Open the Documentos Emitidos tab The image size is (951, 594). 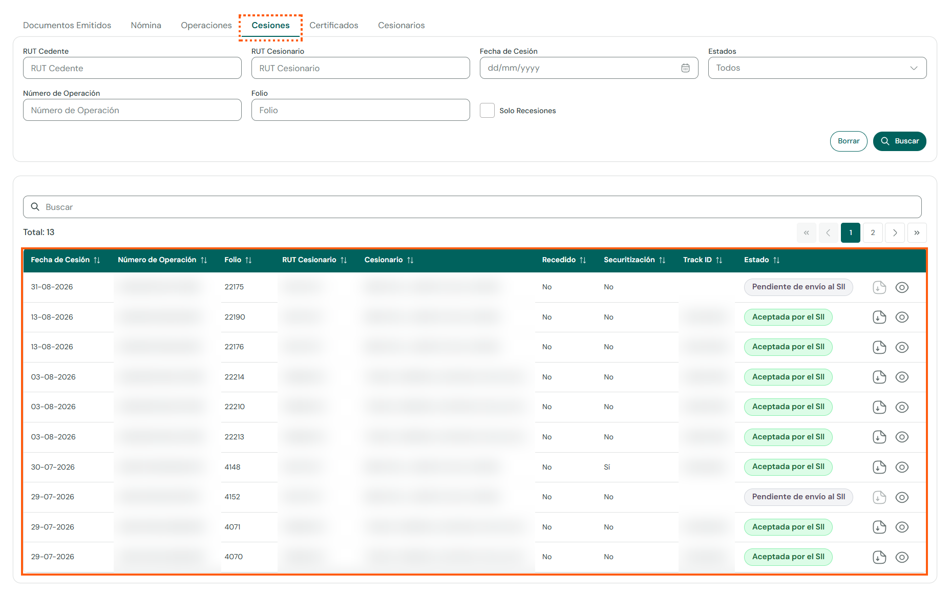pos(67,25)
